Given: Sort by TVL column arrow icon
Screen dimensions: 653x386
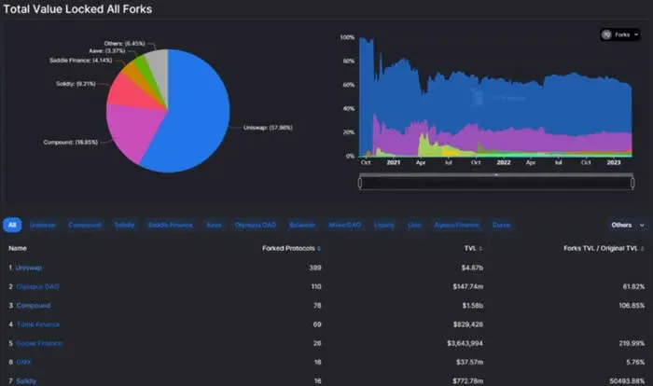Looking at the screenshot, I should click(480, 249).
